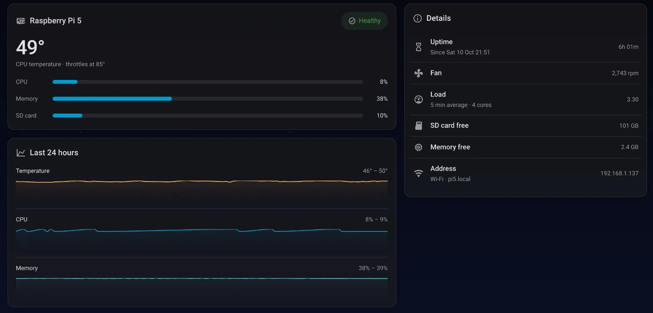The width and height of the screenshot is (653, 313).
Task: Click the Last 24 hours chart icon
Action: coord(20,153)
